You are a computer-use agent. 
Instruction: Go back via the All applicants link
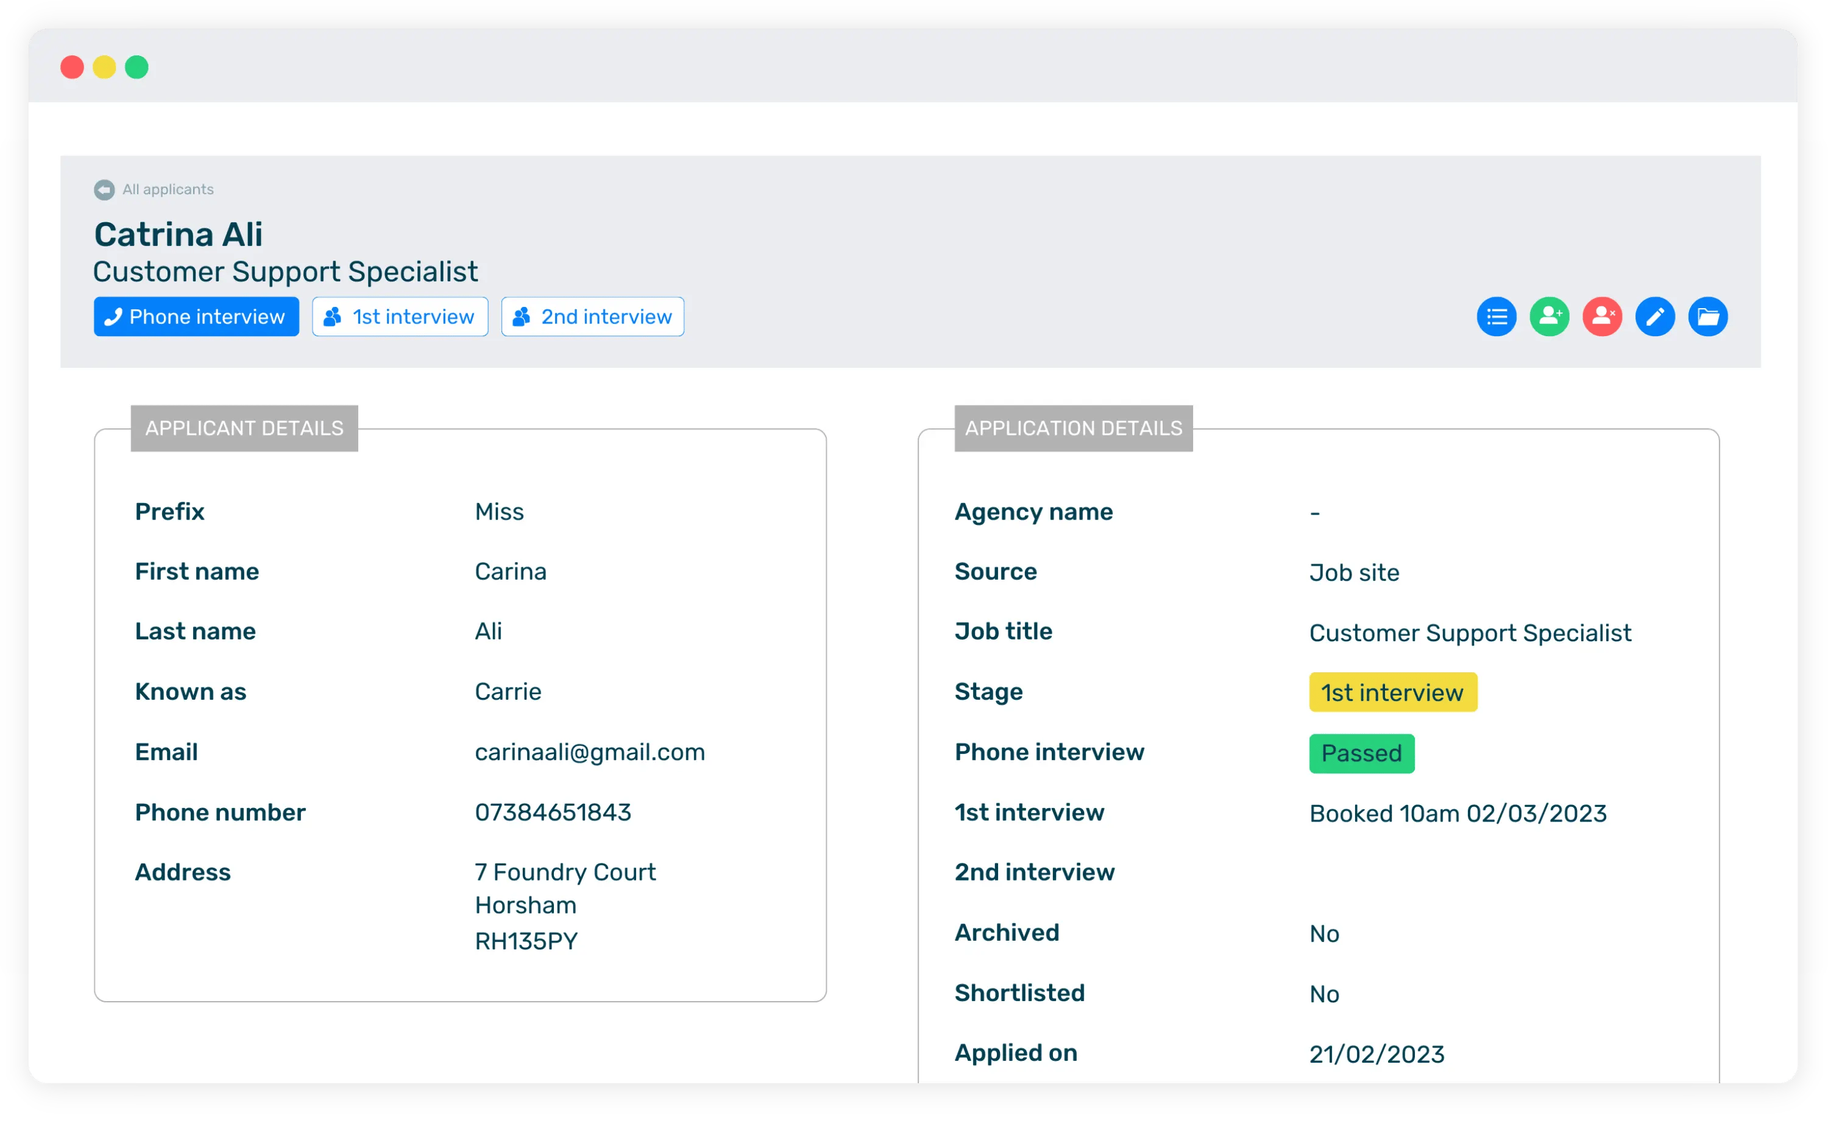click(168, 189)
